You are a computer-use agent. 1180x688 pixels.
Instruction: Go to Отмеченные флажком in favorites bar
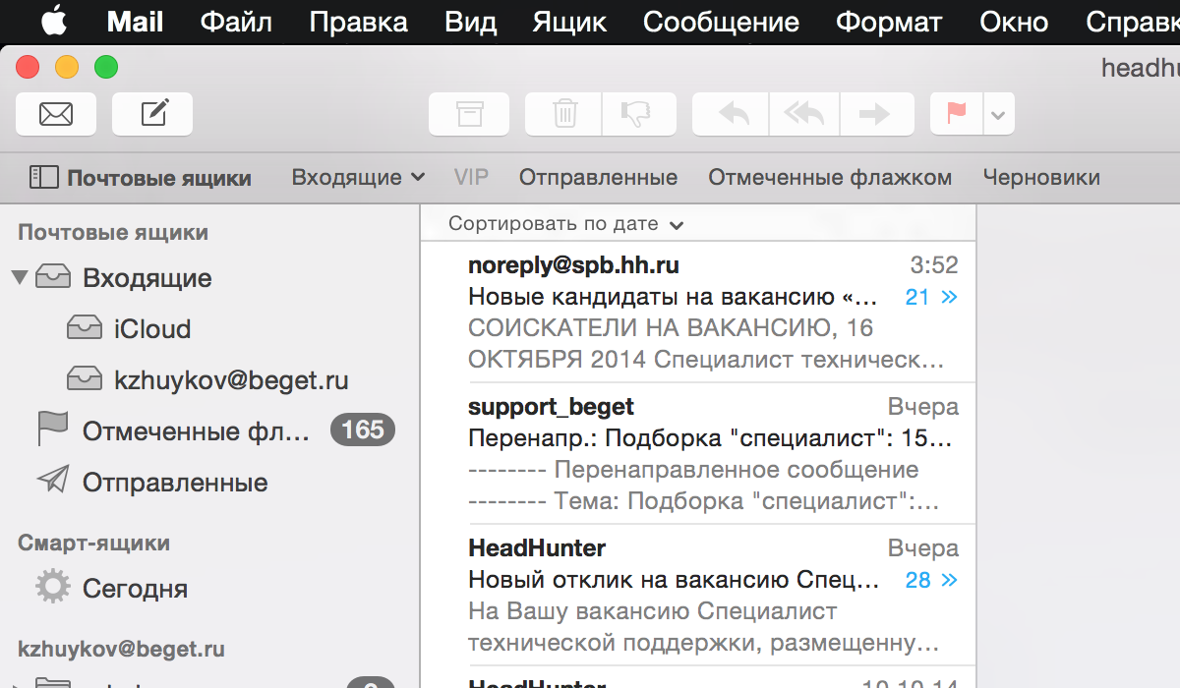830,178
